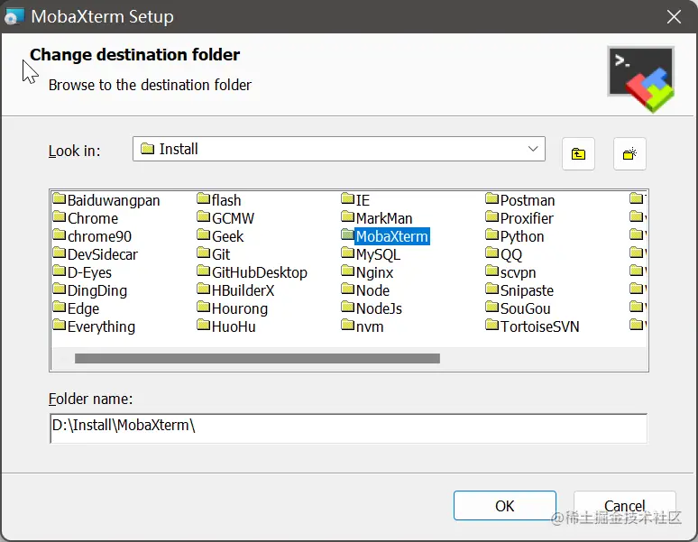Select the Geek folder

pyautogui.click(x=220, y=236)
